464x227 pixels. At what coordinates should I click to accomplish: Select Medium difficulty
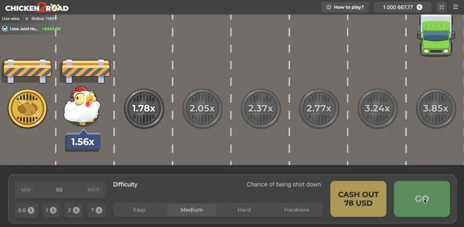pos(192,210)
